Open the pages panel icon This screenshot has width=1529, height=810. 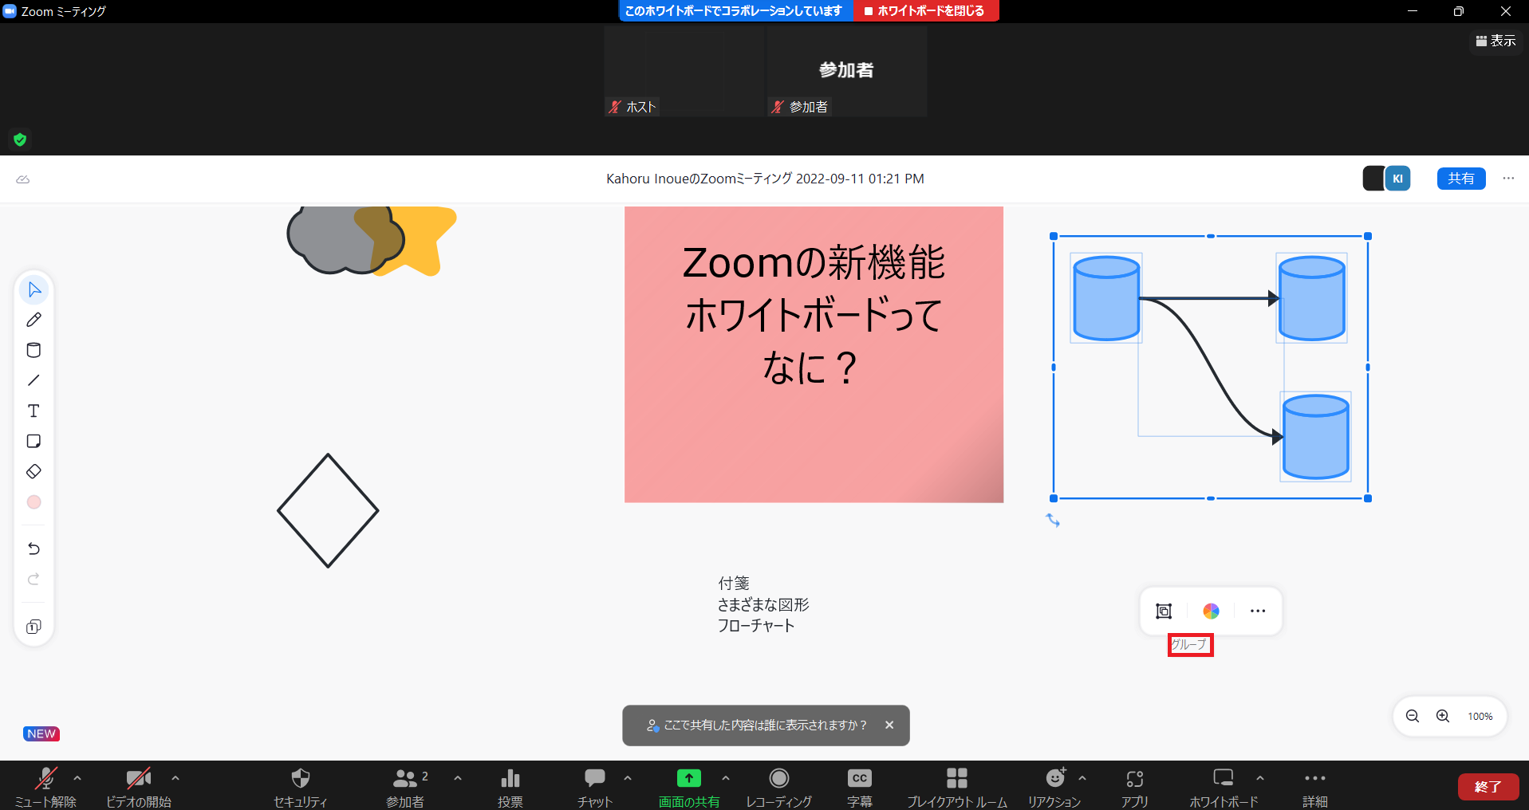pos(33,627)
